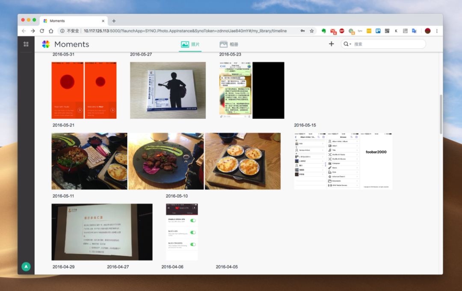Click the Moments app title text

pos(71,44)
